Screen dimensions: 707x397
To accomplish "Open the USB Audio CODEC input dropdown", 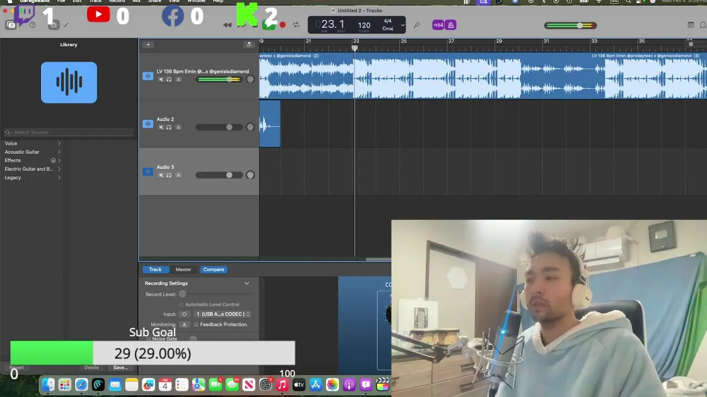I will 222,314.
